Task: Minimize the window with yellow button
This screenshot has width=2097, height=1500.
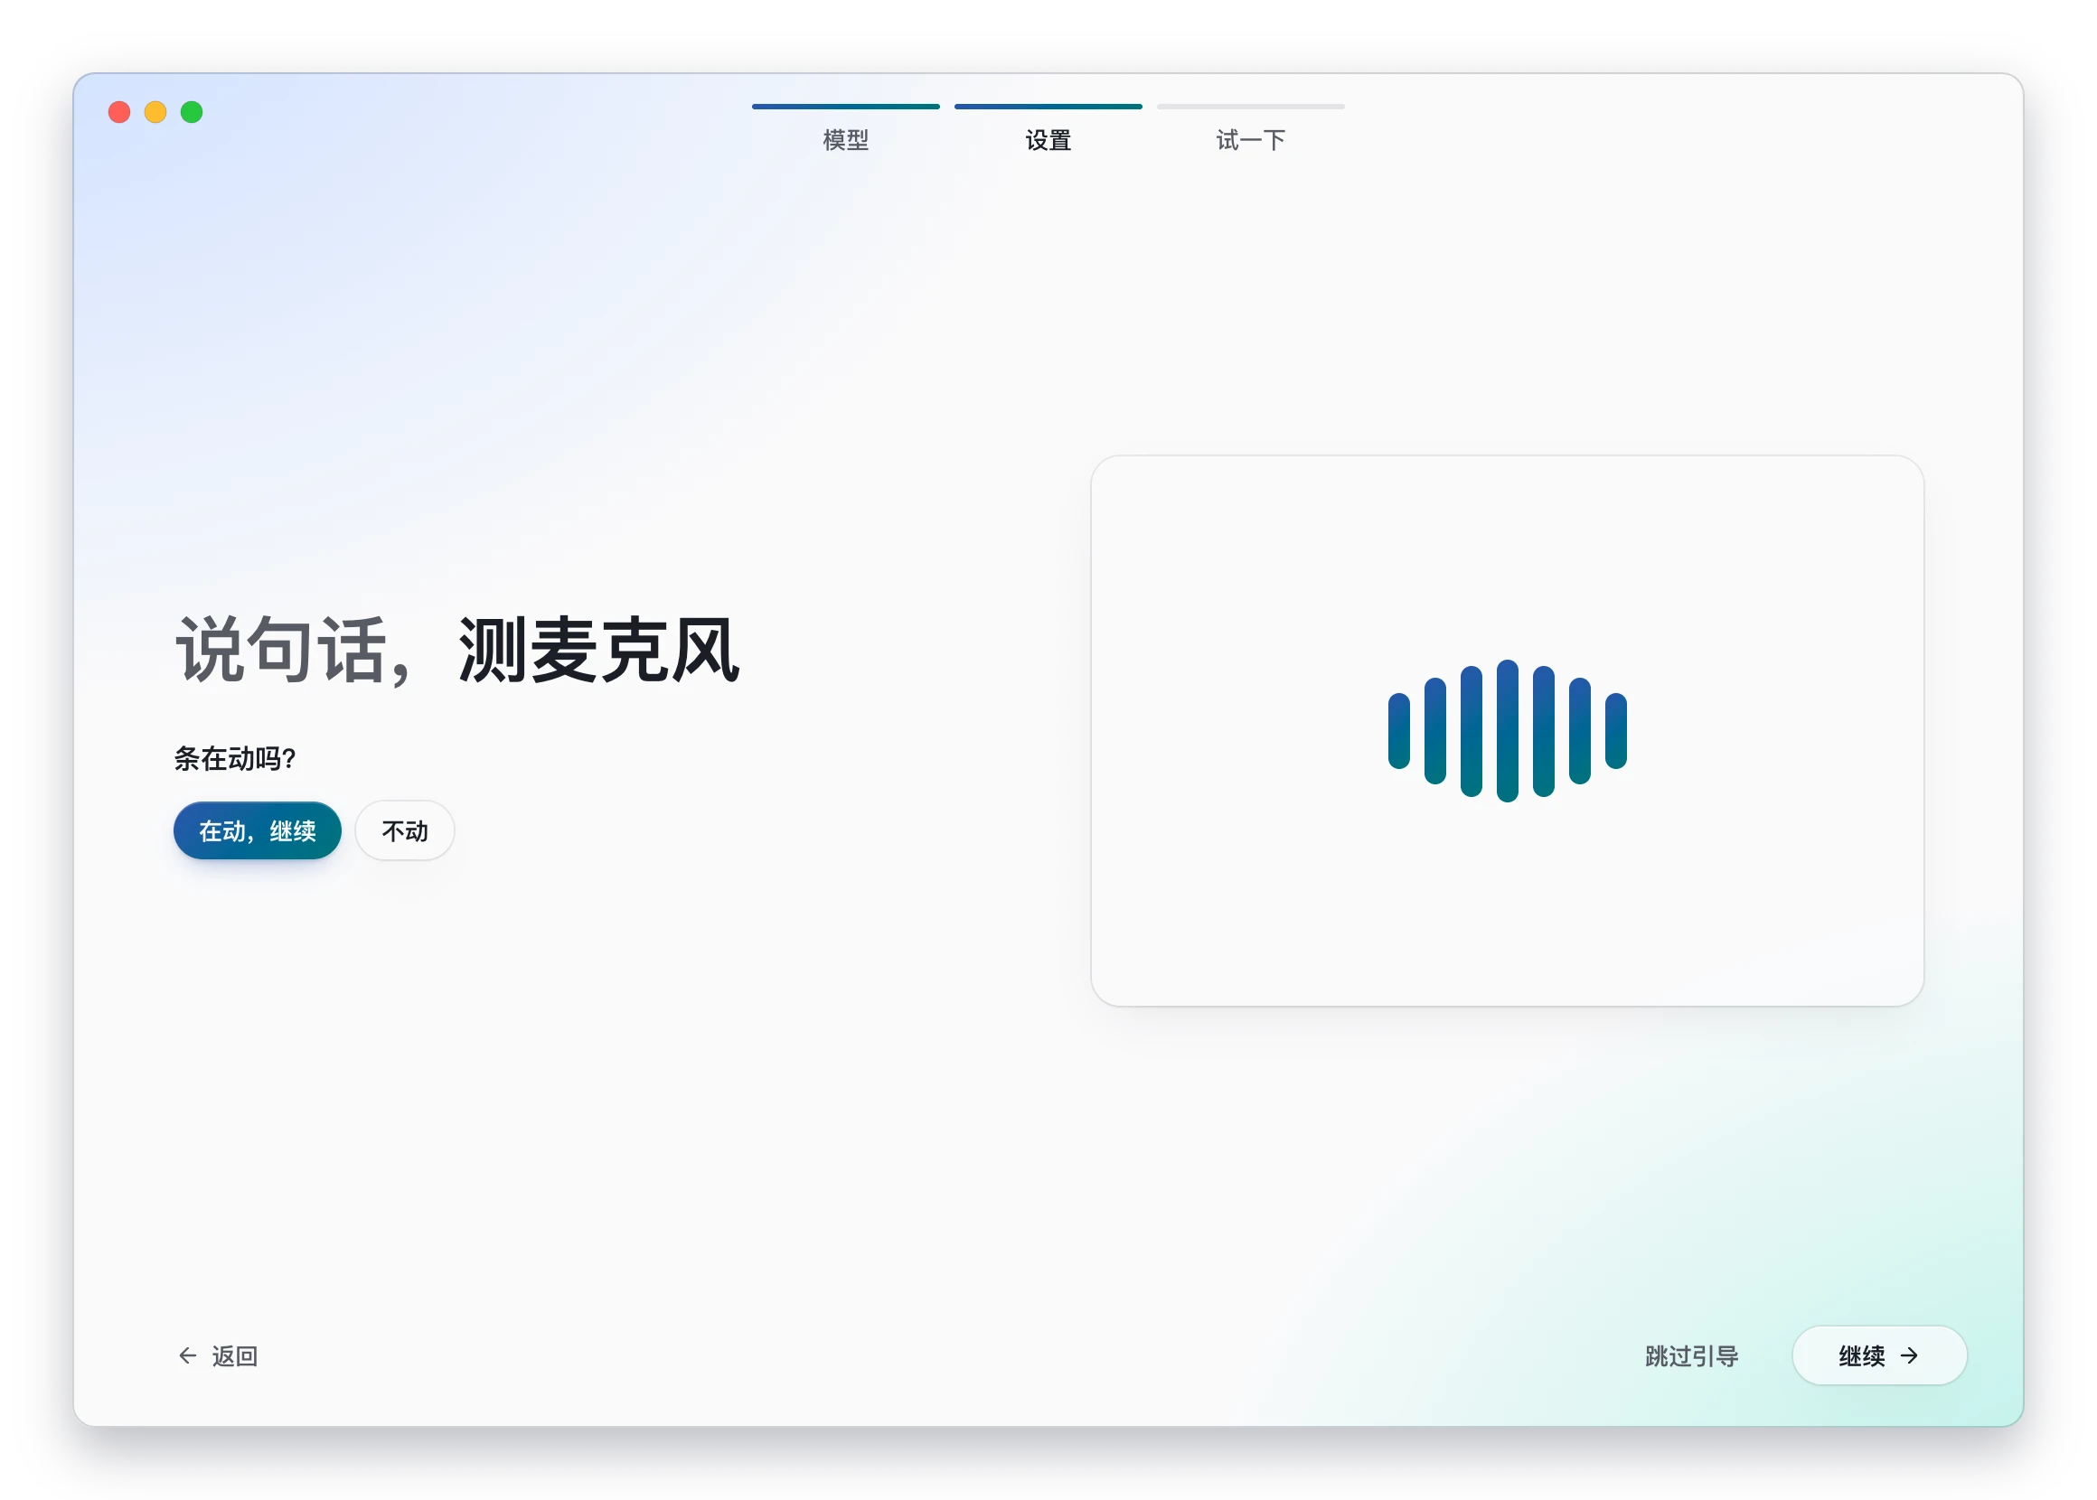Action: pos(155,112)
